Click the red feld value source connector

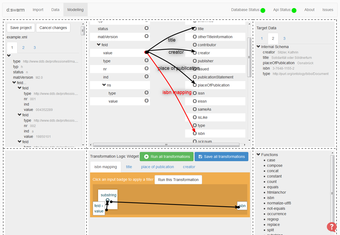[146, 52]
